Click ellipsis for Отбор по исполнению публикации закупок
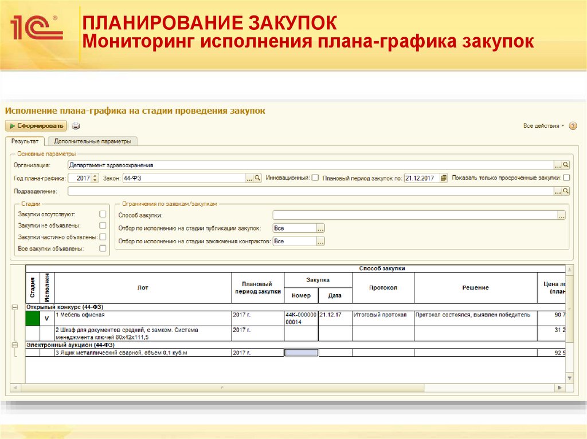The height and width of the screenshot is (439, 587). pyautogui.click(x=320, y=228)
